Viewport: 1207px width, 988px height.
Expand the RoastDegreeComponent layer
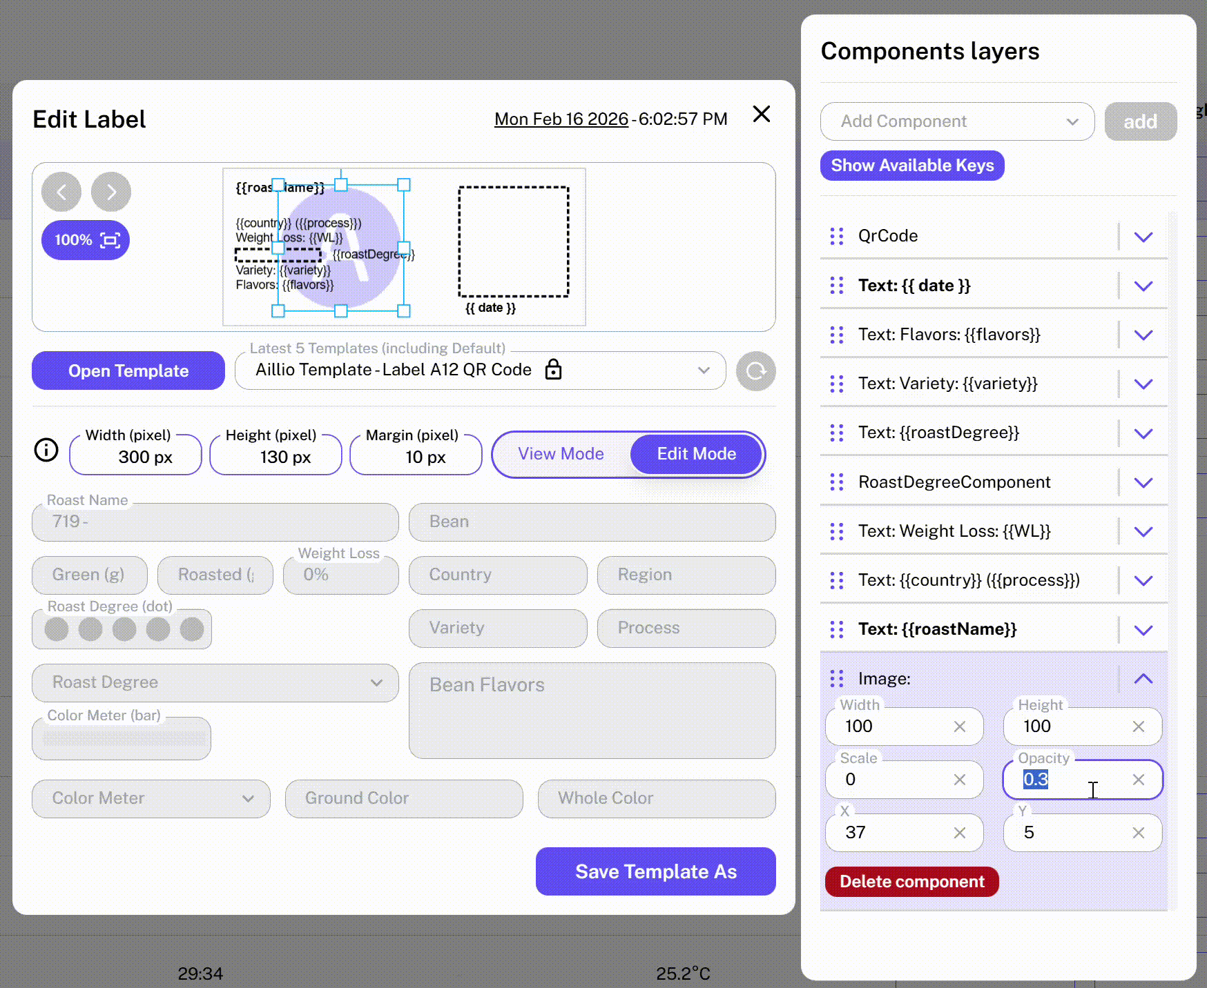point(1143,482)
